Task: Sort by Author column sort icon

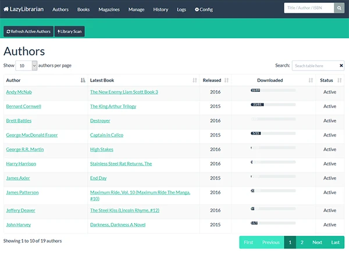Action: [x=83, y=81]
